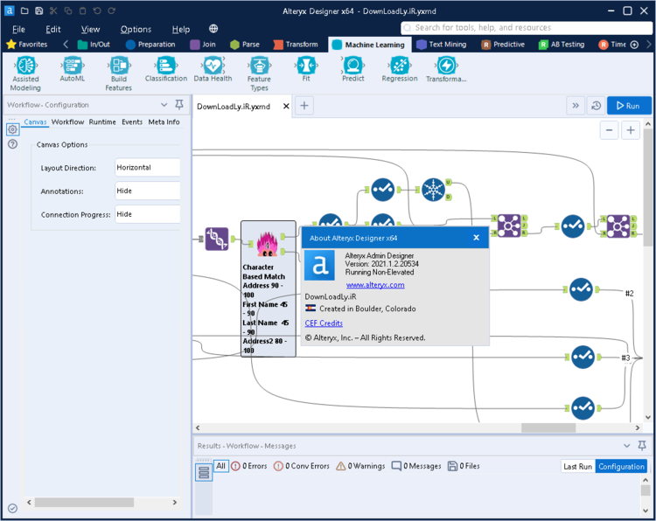Switch to the Preparation tool tab
Image resolution: width=656 pixels, height=521 pixels.
150,45
